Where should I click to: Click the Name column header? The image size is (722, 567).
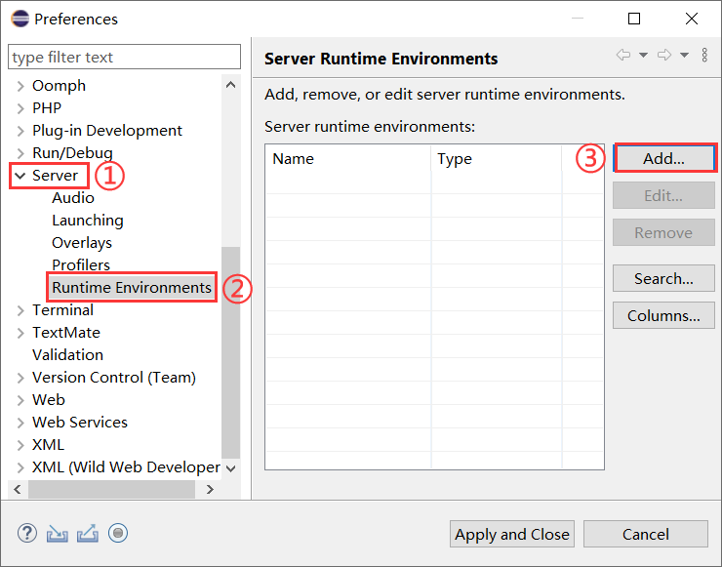348,158
